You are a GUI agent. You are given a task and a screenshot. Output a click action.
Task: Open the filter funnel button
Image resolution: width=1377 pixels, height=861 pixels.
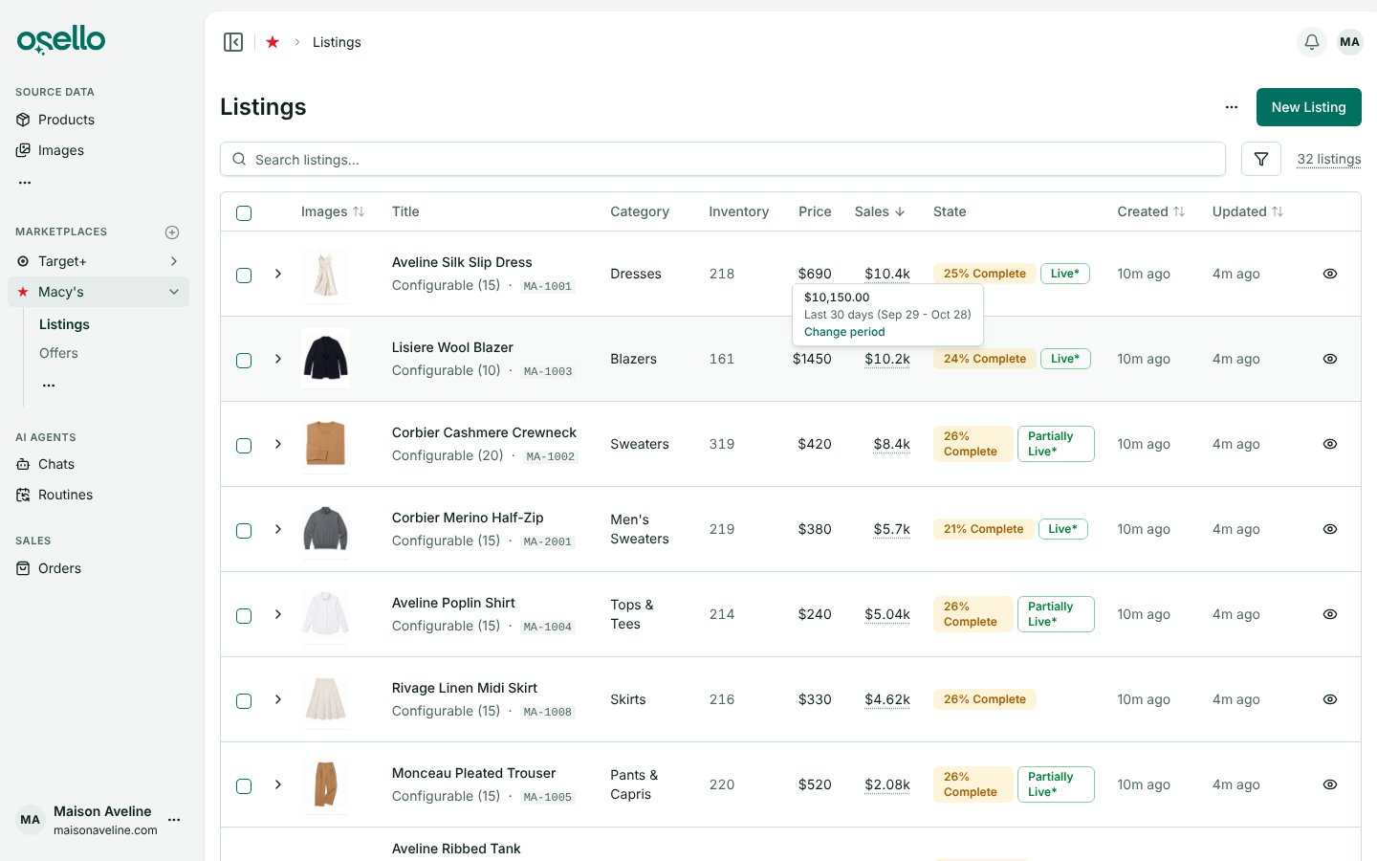point(1261,159)
